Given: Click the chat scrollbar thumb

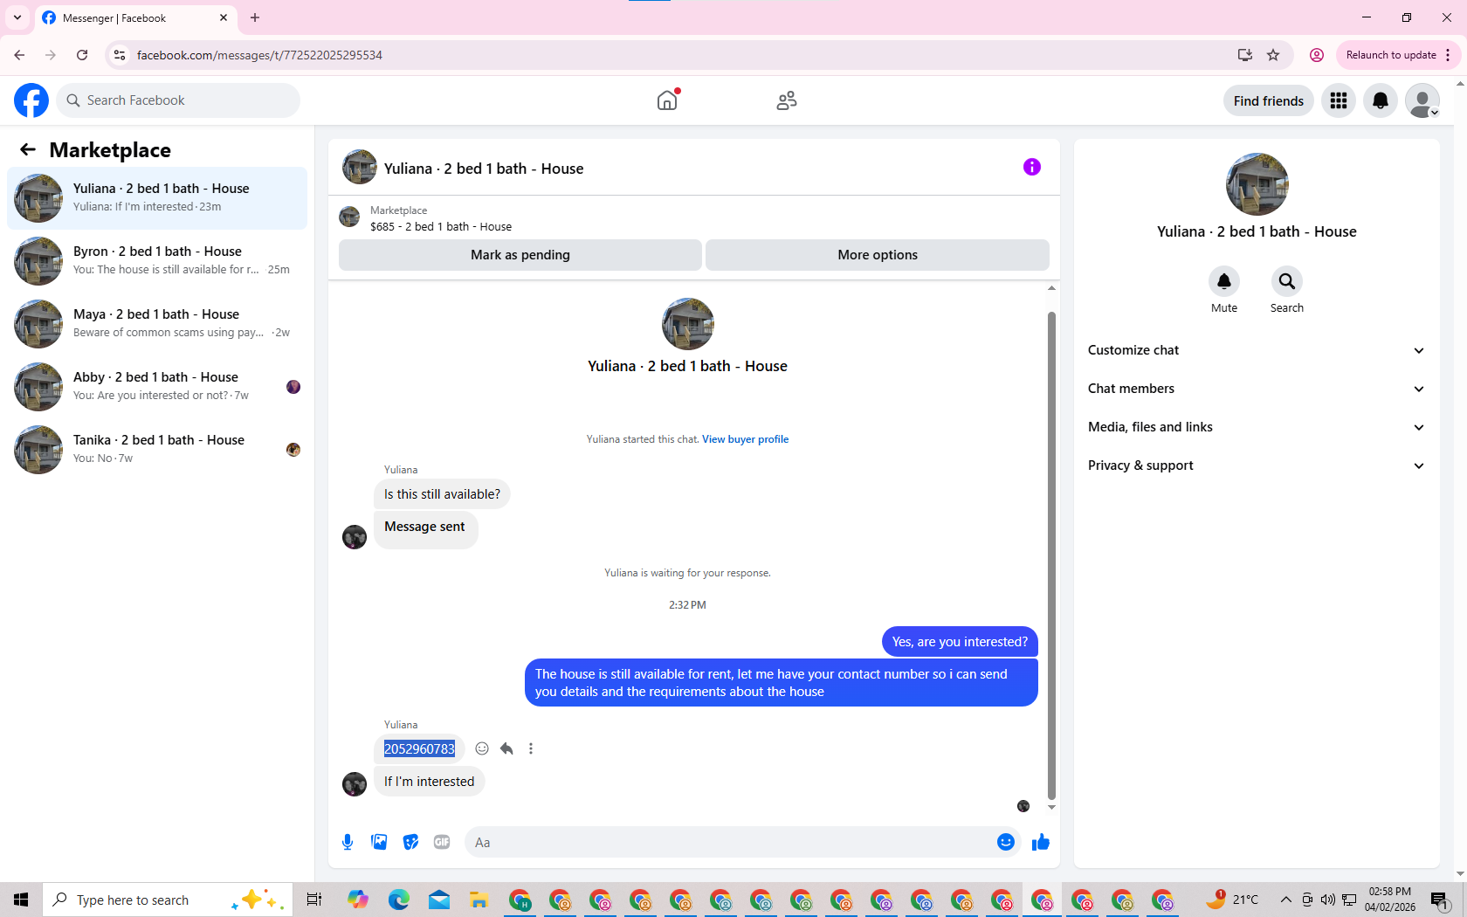Looking at the screenshot, I should pos(1051,555).
